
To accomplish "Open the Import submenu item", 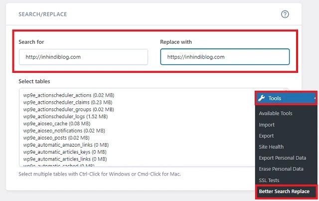I will (x=267, y=125).
